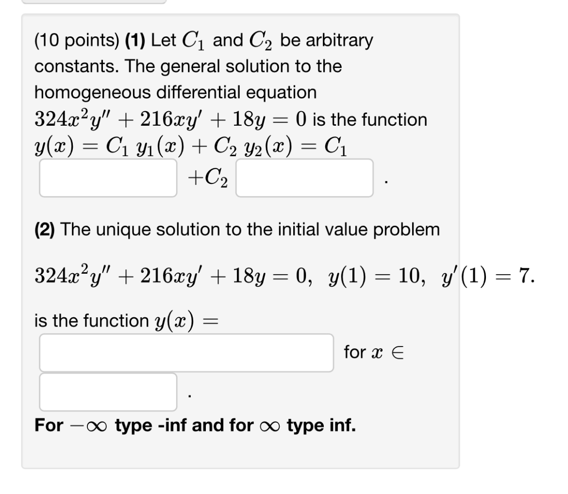
Task: Click the 'For -∞ type -inf' instruction text
Action: pos(194,425)
